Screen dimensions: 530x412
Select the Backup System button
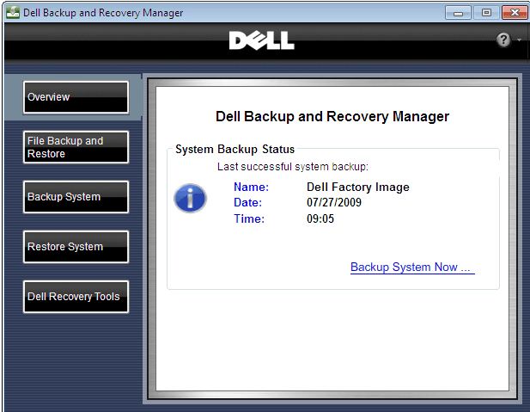point(76,197)
